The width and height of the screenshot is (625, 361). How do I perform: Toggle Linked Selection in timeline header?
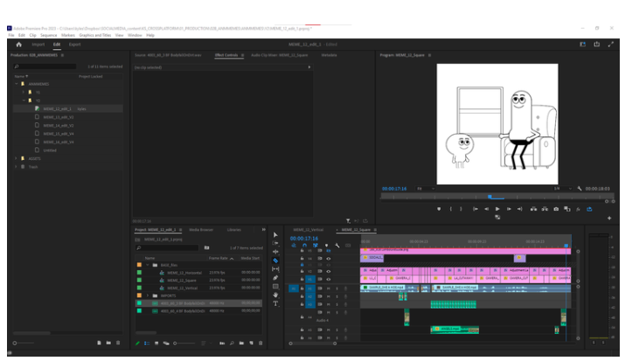tap(316, 246)
